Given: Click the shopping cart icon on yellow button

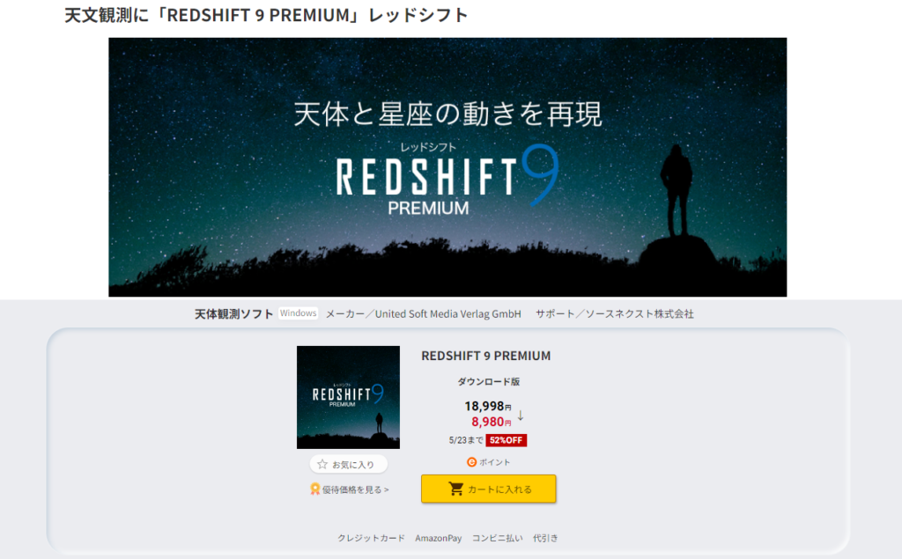Looking at the screenshot, I should click(455, 489).
